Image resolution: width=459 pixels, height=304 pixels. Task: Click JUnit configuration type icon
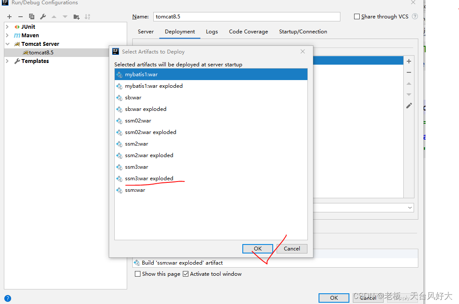point(17,27)
